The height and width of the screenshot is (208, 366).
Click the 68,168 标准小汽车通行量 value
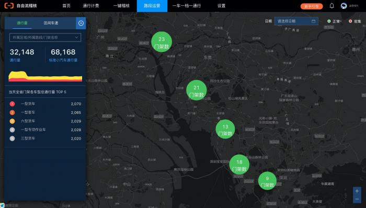click(63, 52)
